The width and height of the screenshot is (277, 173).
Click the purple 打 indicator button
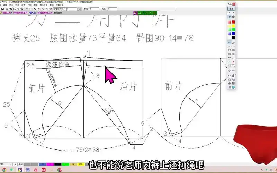[x=135, y=13]
